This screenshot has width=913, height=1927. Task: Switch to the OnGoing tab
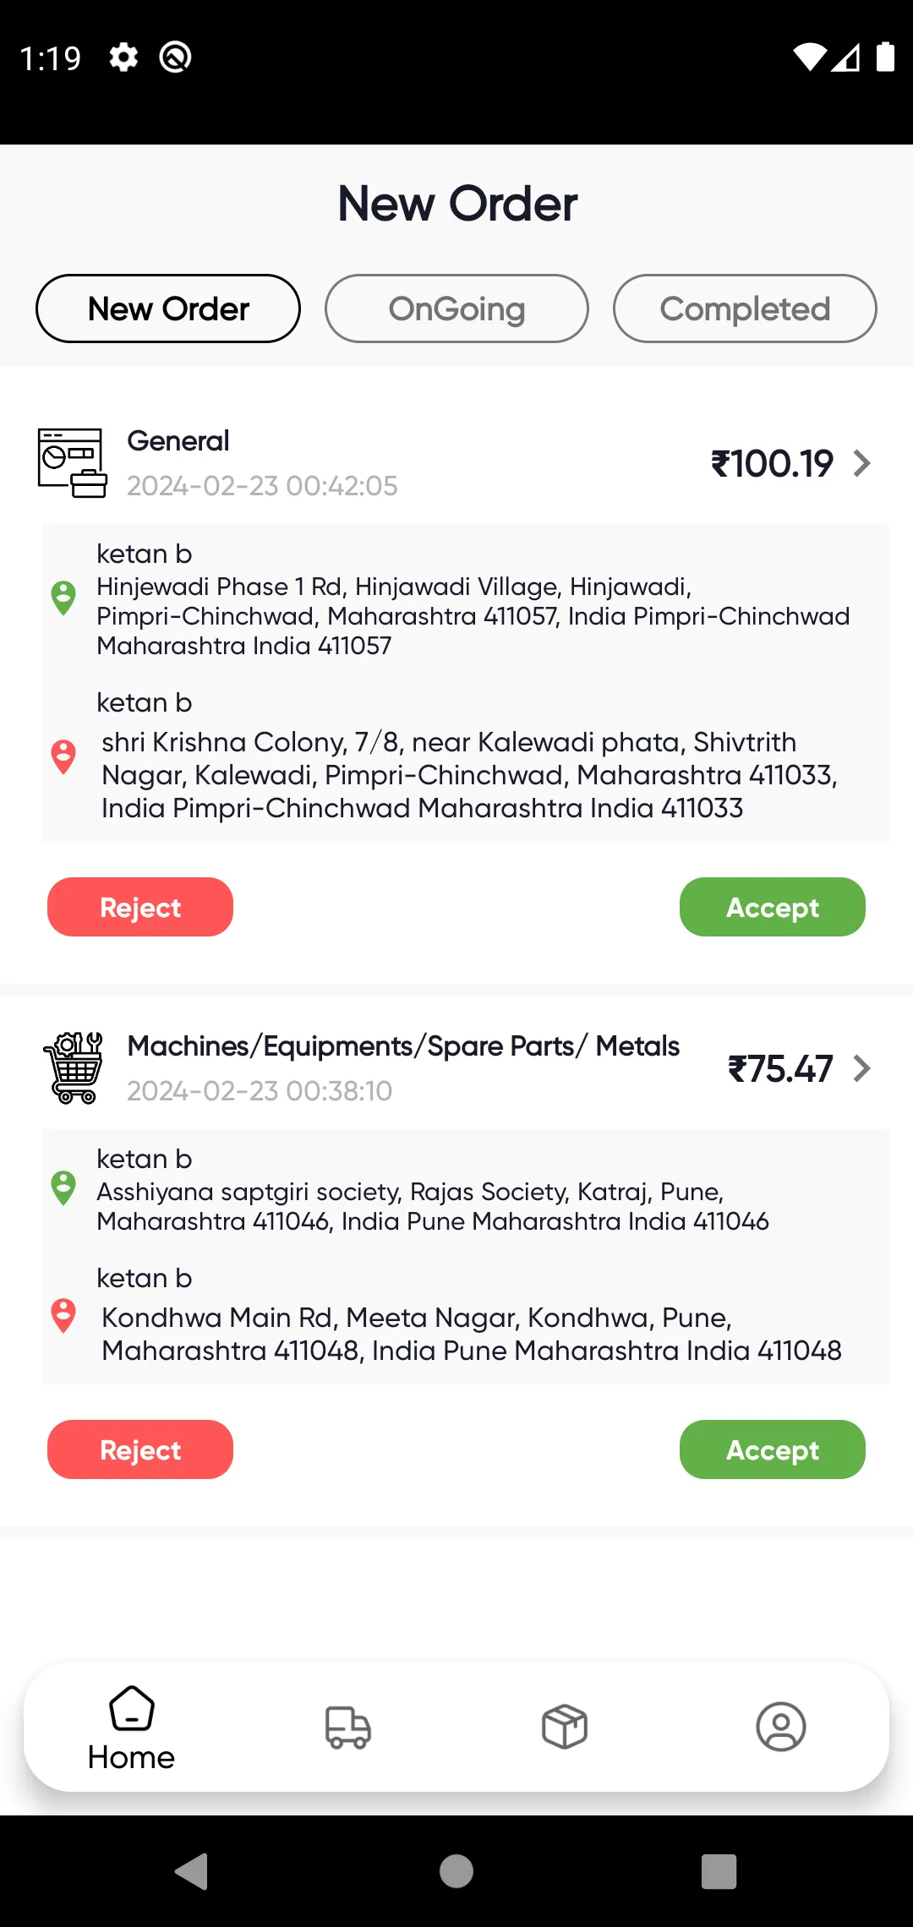pyautogui.click(x=456, y=308)
